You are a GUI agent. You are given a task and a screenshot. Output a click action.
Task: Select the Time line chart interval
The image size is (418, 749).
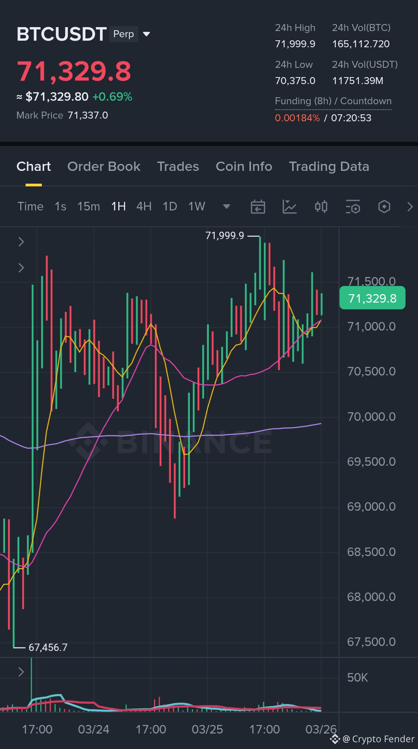pyautogui.click(x=31, y=207)
